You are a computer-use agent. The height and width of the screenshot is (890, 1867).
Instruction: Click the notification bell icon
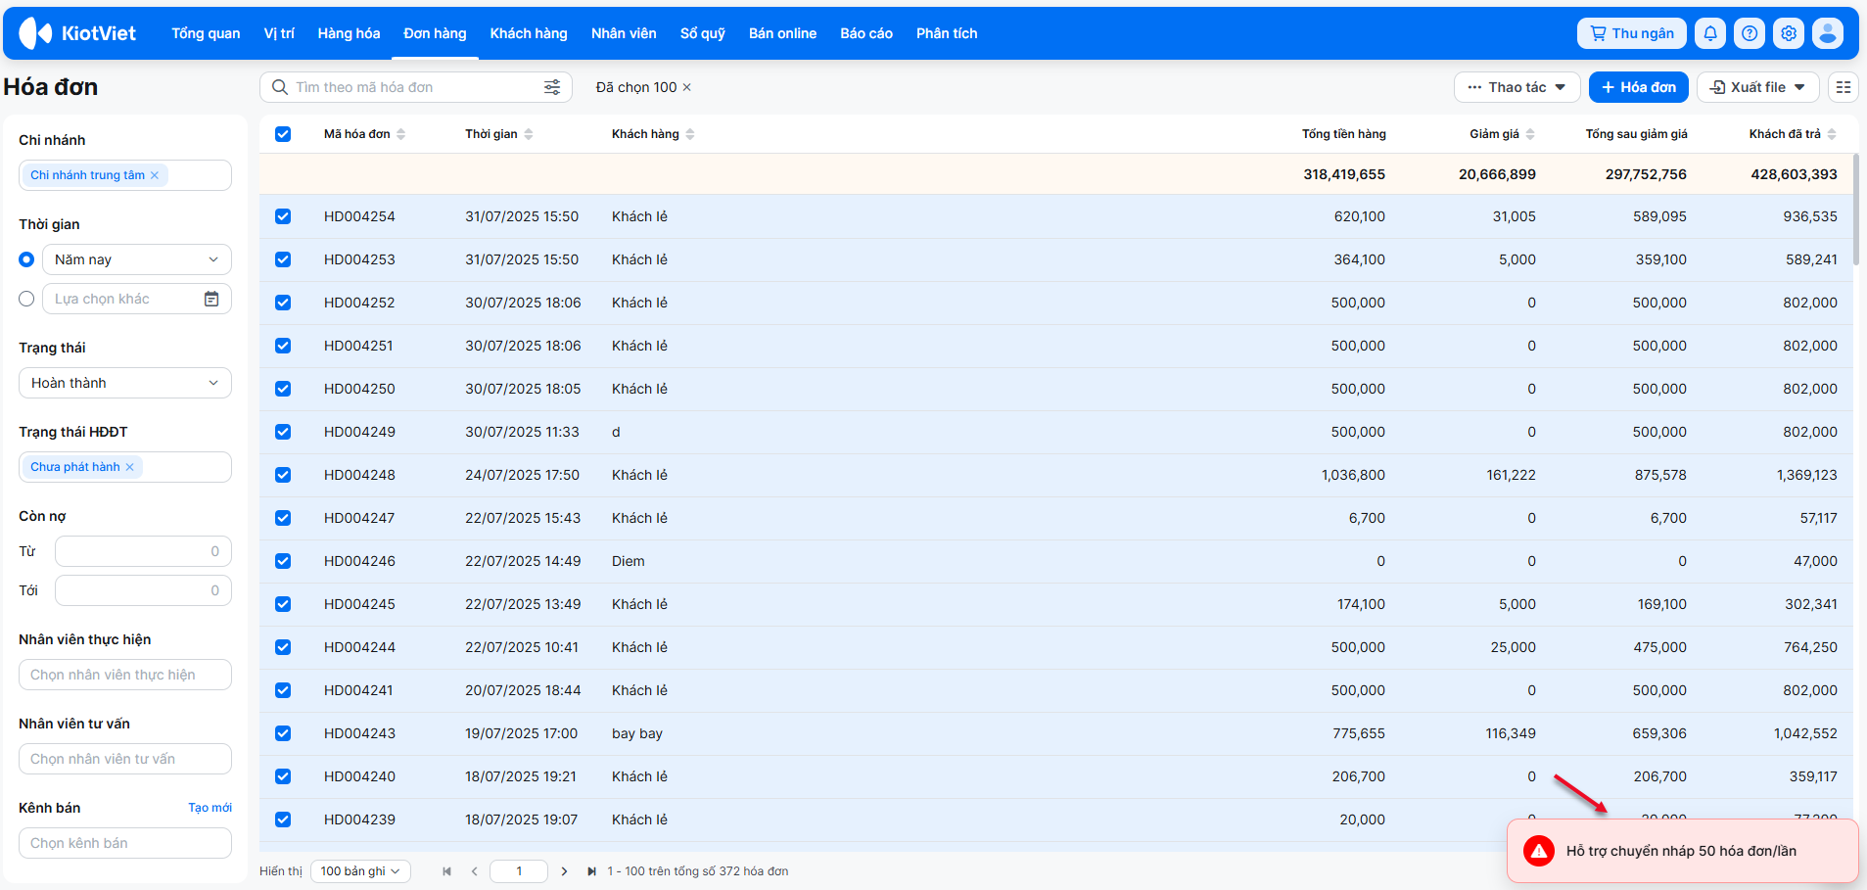tap(1709, 33)
